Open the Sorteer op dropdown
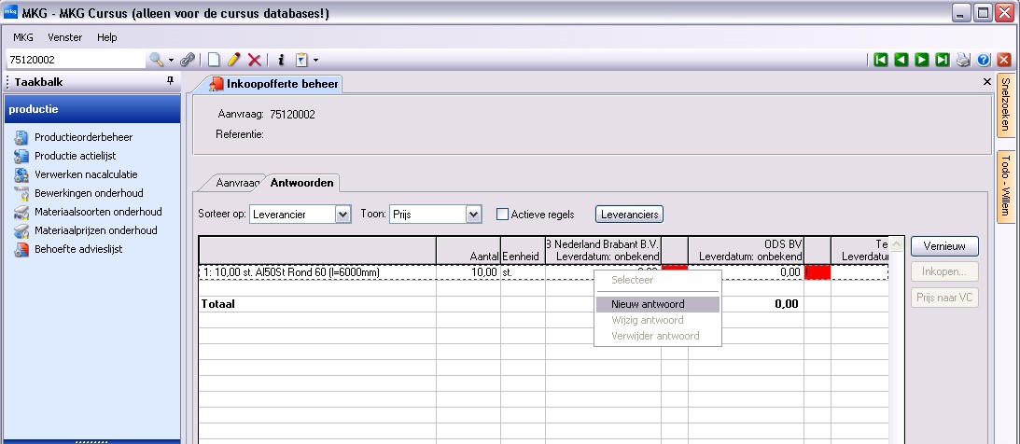This screenshot has width=1020, height=444. point(342,214)
